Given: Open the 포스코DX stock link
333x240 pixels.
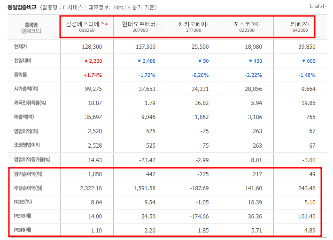Looking at the screenshot, I should click(x=247, y=24).
